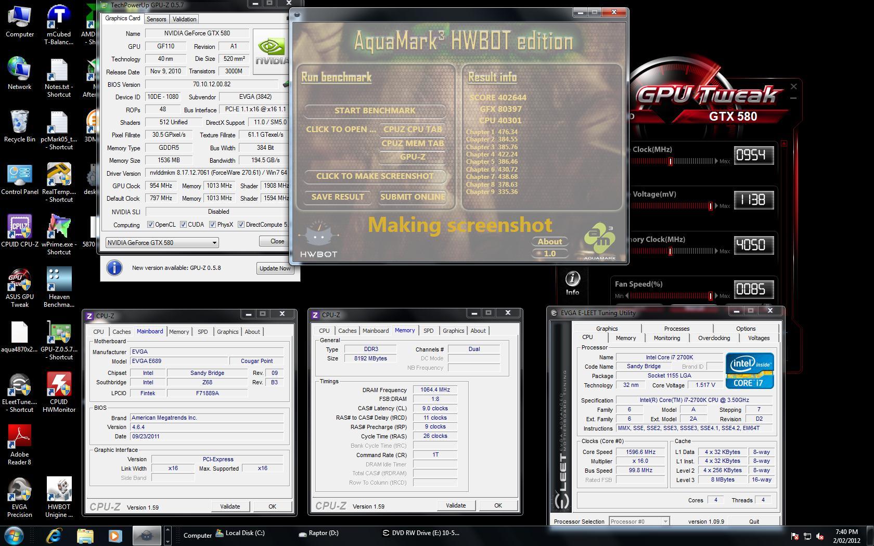
Task: Click CPUZ MEM TAB button in AquaMark
Action: [x=413, y=143]
